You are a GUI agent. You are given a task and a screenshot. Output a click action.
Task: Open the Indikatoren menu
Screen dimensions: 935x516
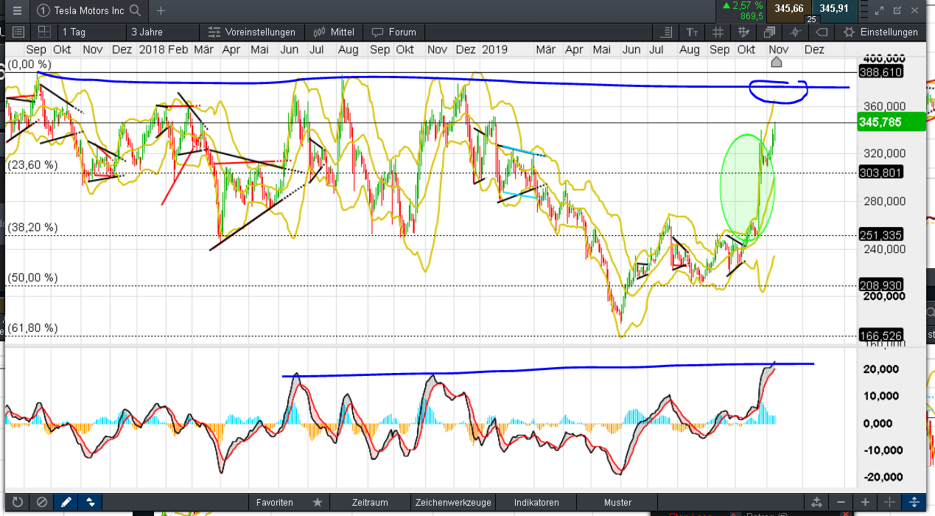[536, 502]
